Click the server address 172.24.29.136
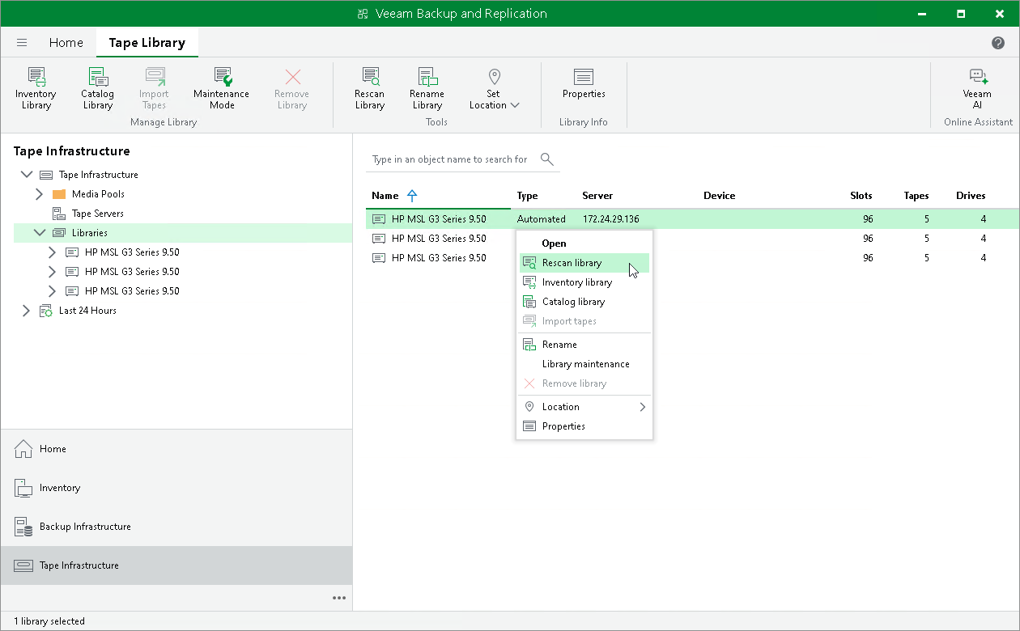The height and width of the screenshot is (631, 1020). click(611, 219)
